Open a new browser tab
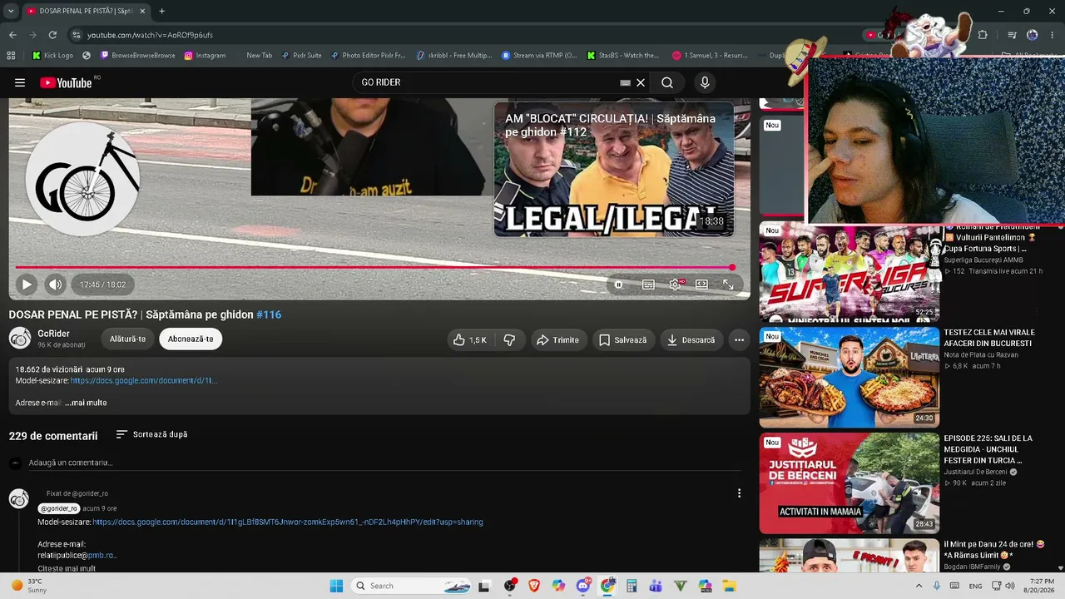This screenshot has height=599, width=1065. 161,11
